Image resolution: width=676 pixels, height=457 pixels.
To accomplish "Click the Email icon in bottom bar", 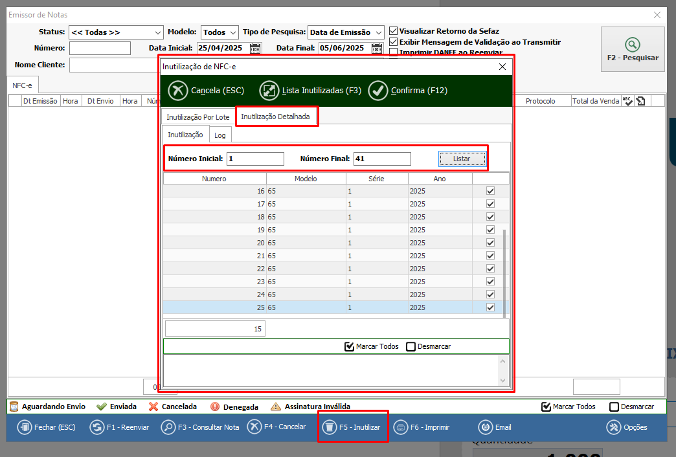I will (486, 427).
